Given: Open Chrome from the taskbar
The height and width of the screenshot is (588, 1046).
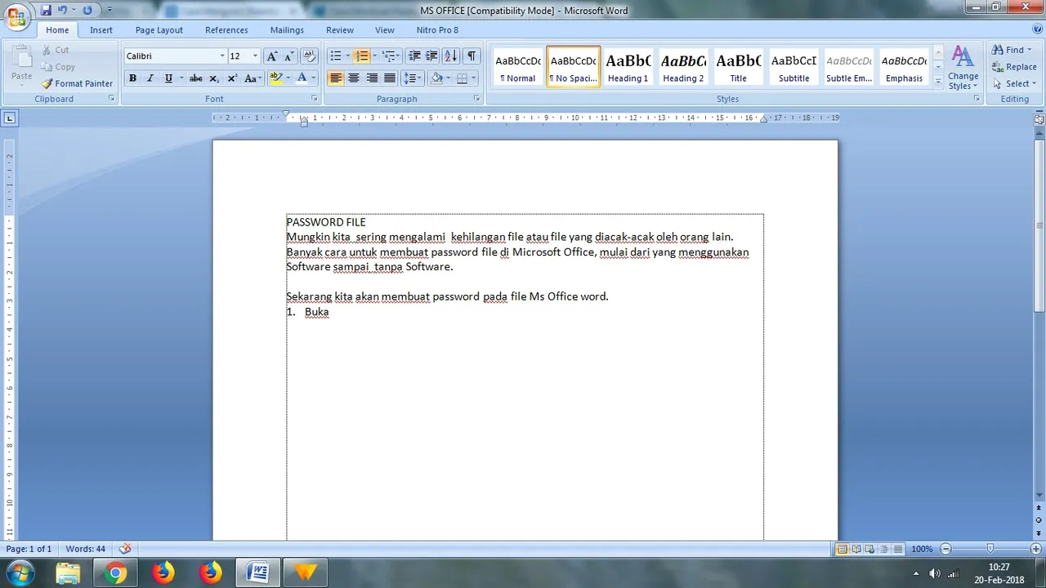Looking at the screenshot, I should [x=116, y=573].
